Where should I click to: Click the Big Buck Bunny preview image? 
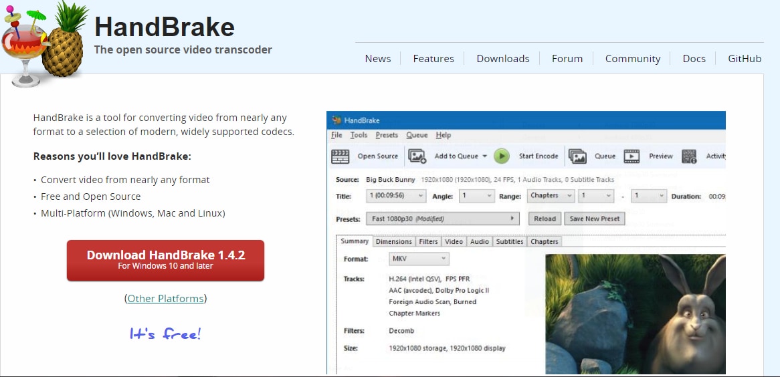click(x=636, y=314)
